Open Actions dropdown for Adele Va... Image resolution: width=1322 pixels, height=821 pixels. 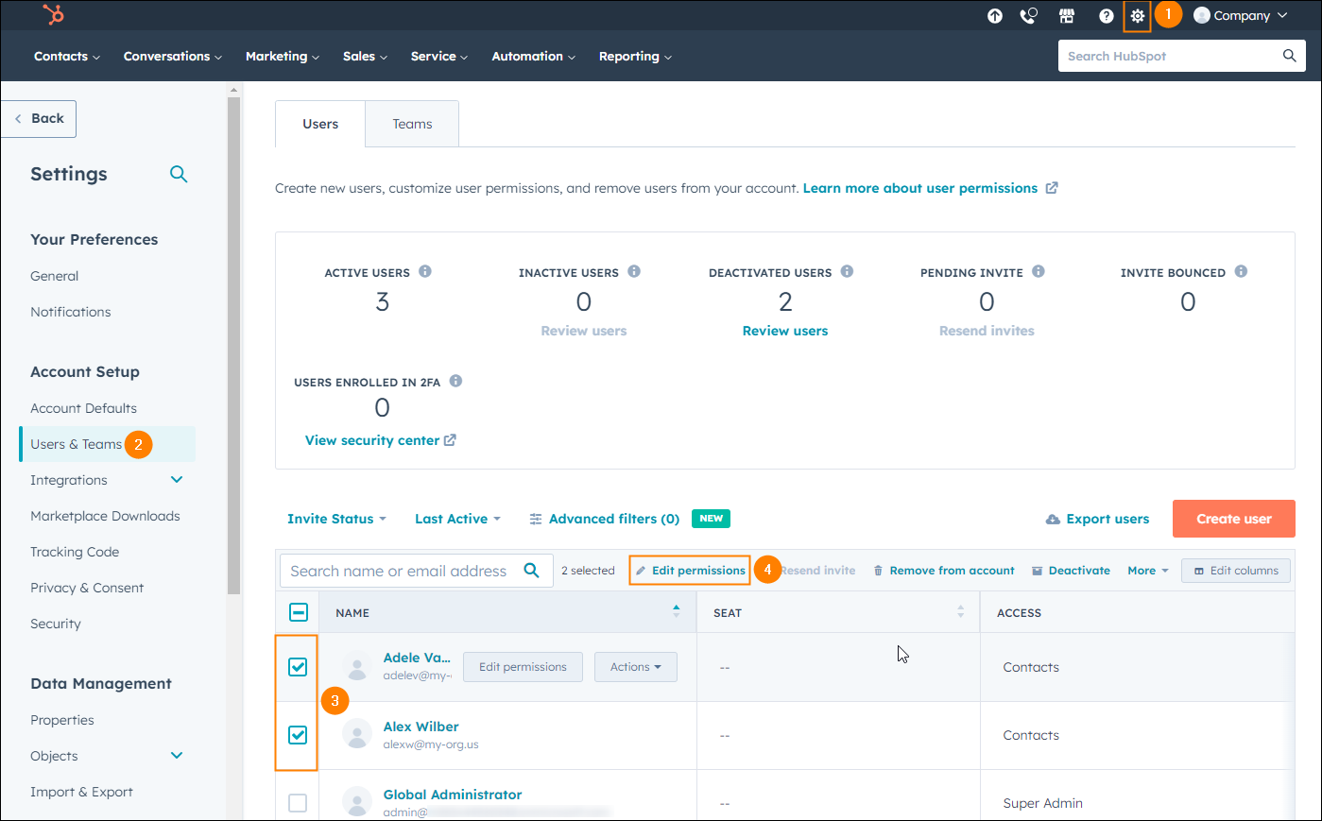tap(636, 667)
